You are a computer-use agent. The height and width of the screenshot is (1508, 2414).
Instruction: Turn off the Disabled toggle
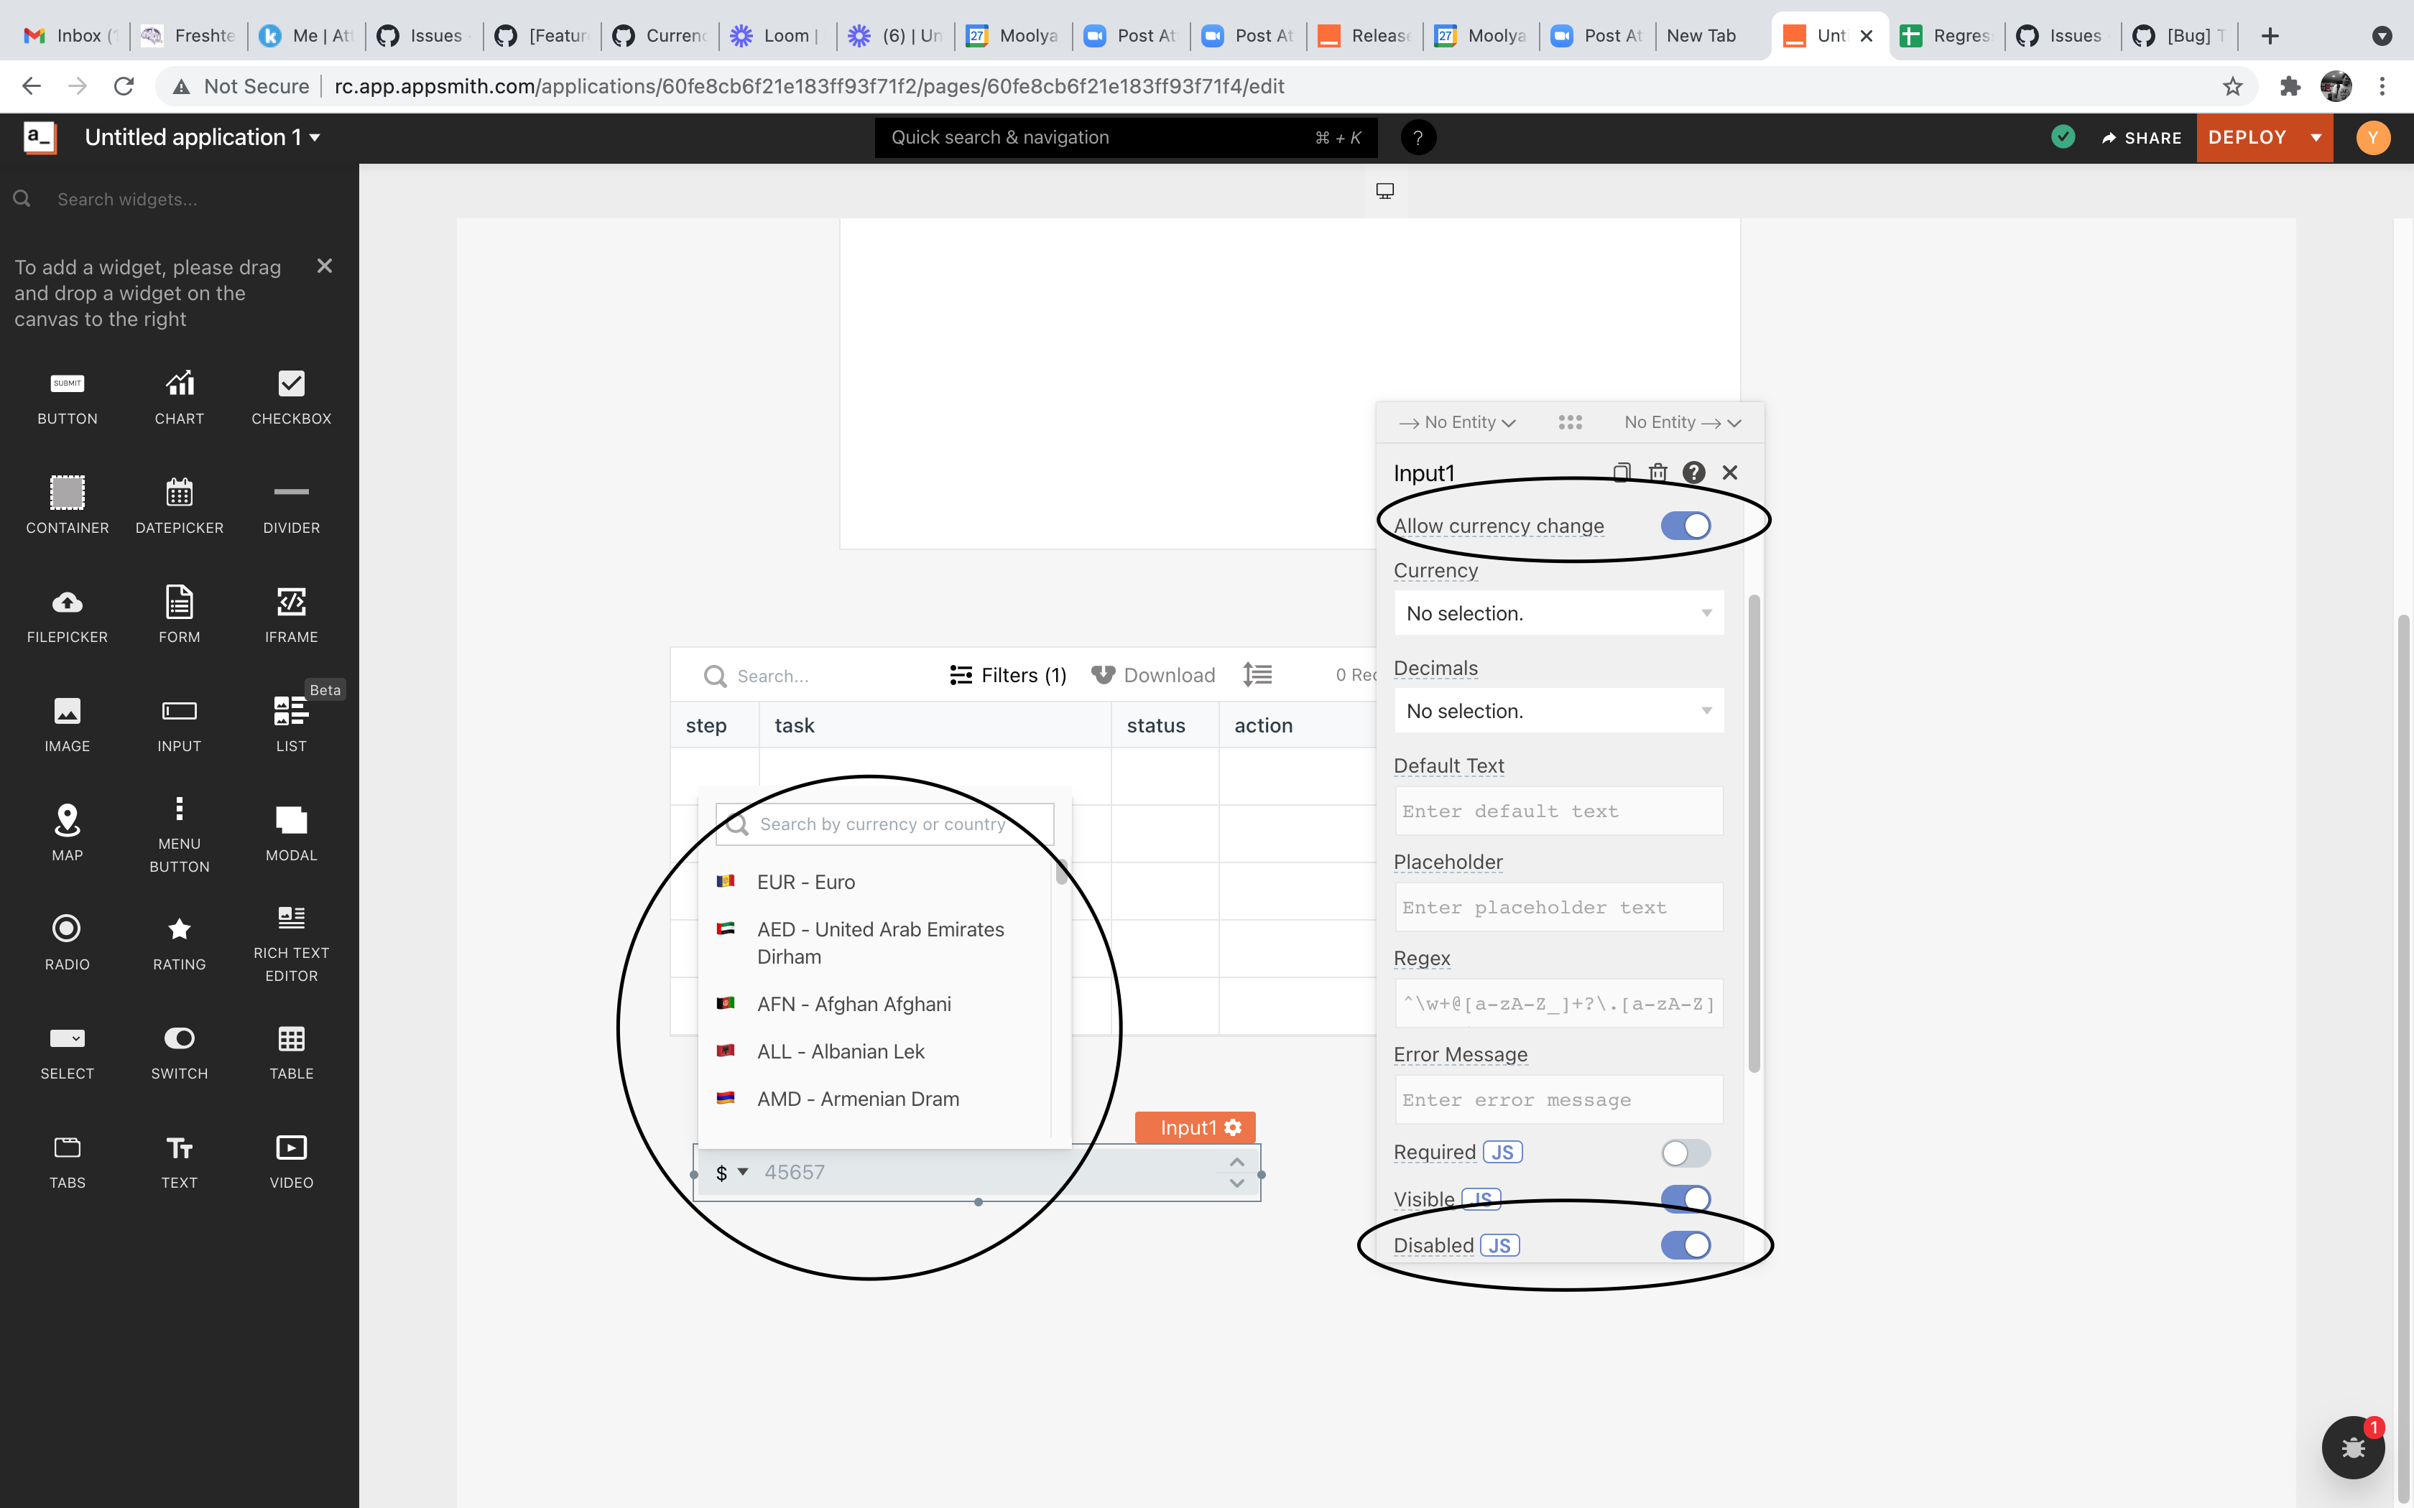tap(1685, 1244)
